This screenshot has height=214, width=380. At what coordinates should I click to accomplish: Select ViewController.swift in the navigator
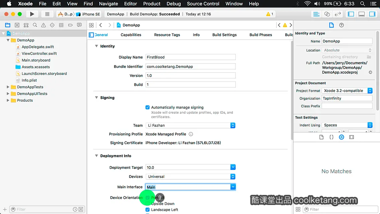click(39, 53)
